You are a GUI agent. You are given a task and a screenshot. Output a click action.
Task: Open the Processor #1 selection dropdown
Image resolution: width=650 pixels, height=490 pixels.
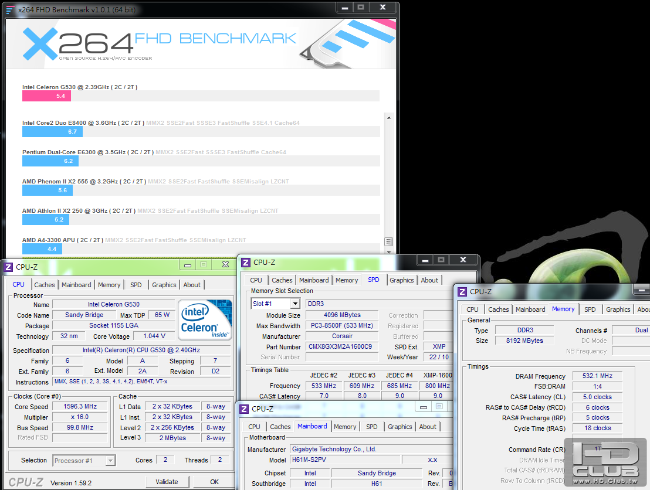pos(110,461)
